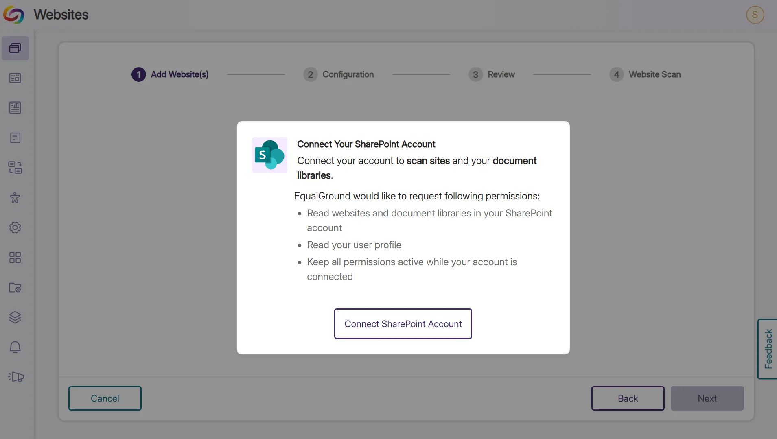Click the Next button

click(707, 398)
